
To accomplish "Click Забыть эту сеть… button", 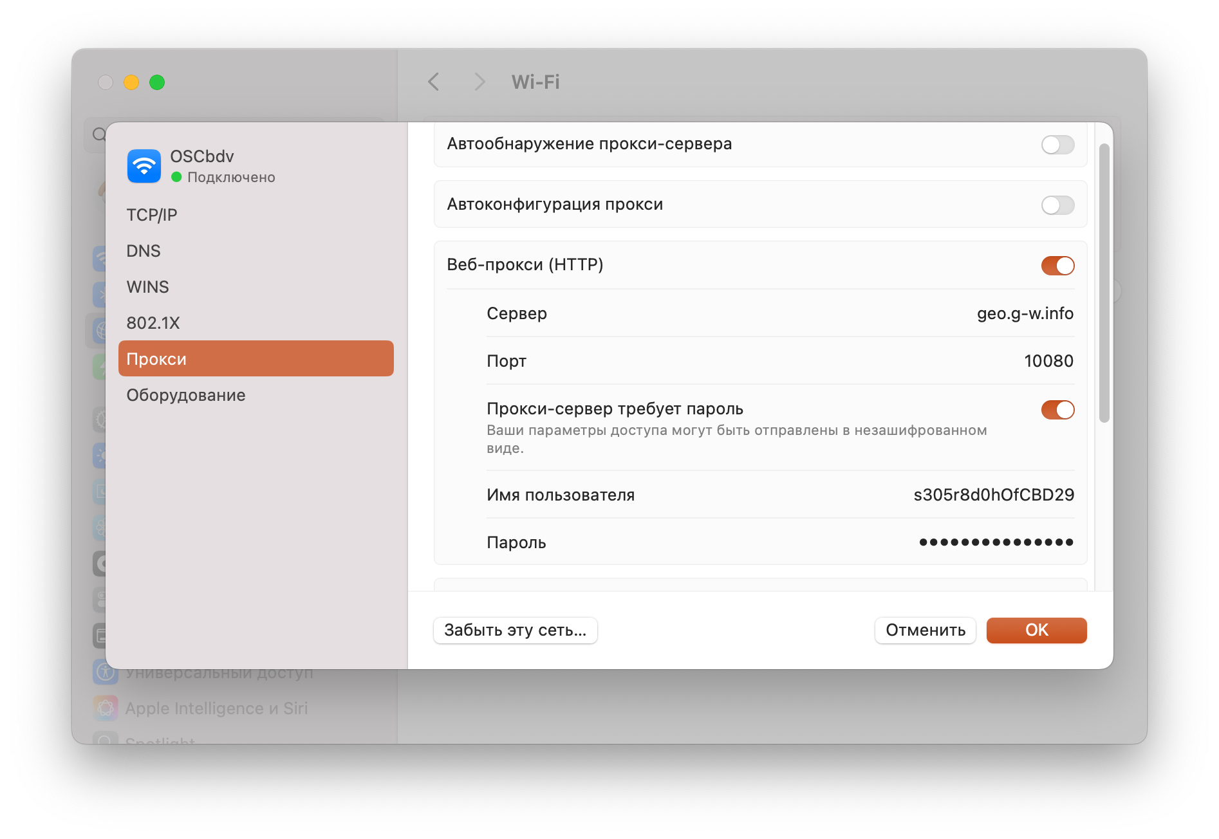I will 515,630.
